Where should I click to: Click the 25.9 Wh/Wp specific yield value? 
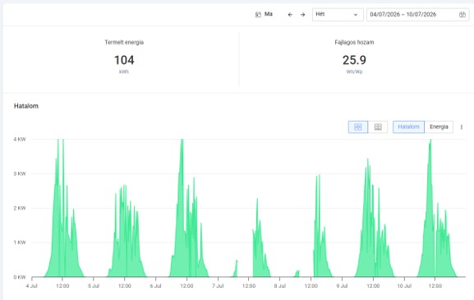point(354,60)
